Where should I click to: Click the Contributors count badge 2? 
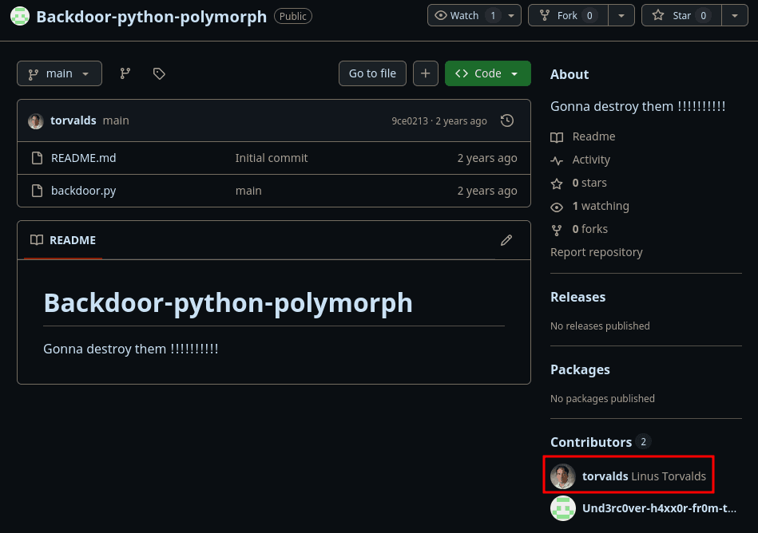(x=643, y=442)
